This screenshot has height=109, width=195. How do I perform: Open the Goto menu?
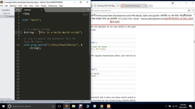coord(31,6)
